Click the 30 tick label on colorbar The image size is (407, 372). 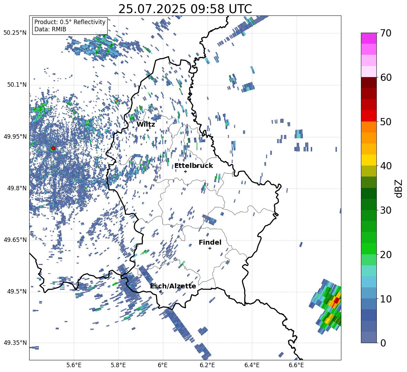(x=386, y=210)
